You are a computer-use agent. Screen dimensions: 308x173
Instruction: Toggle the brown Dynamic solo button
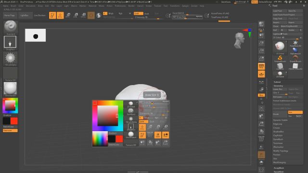[x=261, y=155]
